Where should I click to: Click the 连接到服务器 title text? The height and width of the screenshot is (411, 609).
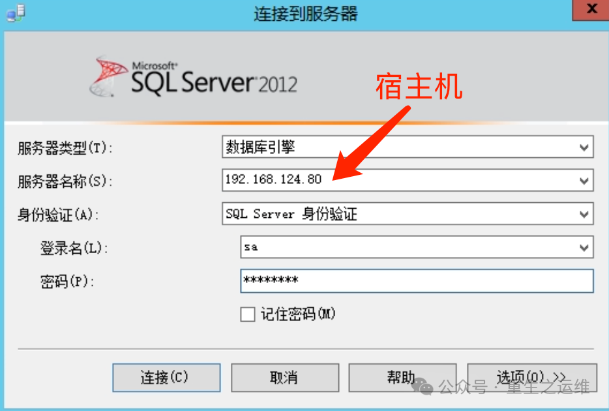click(306, 14)
